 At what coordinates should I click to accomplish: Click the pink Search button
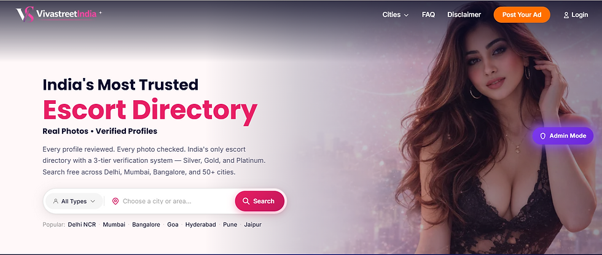(x=259, y=202)
